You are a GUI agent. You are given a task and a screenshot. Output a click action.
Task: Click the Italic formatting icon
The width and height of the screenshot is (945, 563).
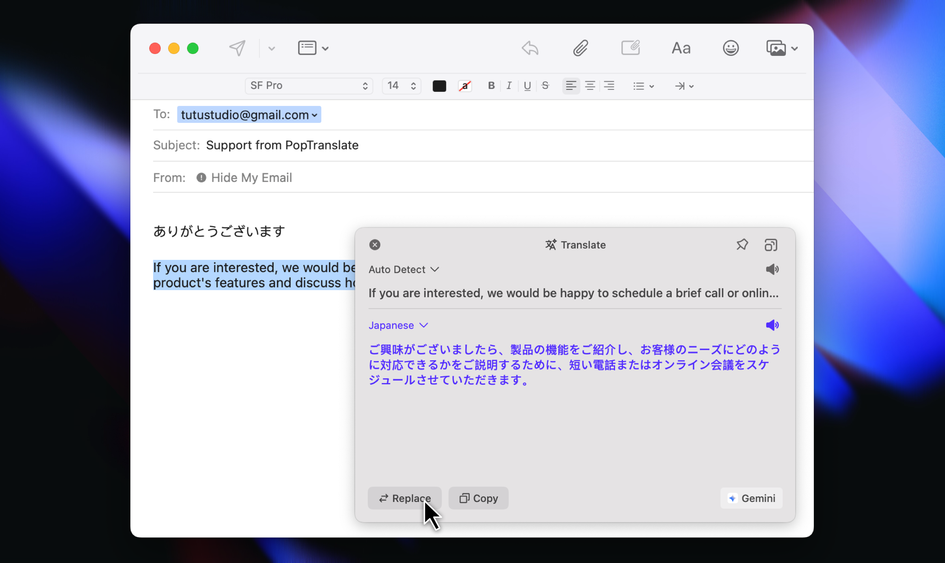(x=508, y=86)
